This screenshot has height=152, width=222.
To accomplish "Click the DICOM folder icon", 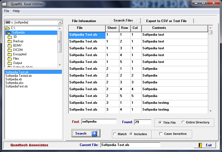I will point(10,50).
